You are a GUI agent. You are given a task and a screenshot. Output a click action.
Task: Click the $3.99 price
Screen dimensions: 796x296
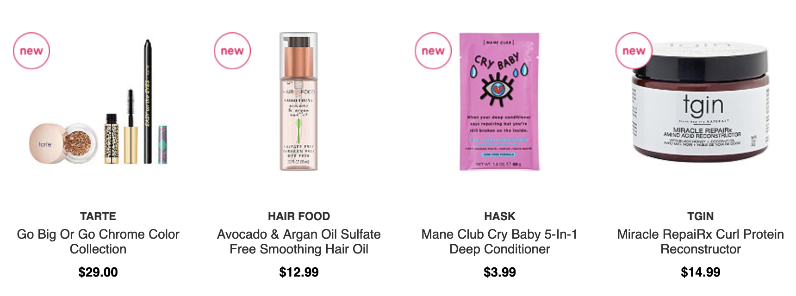(x=500, y=272)
